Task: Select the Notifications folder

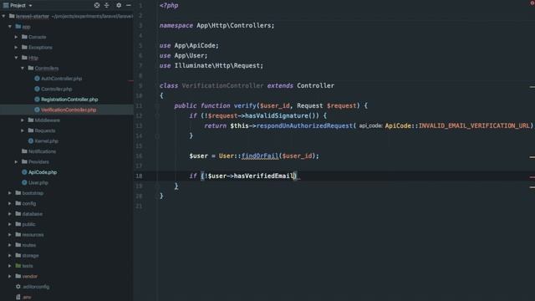Action: (42, 151)
